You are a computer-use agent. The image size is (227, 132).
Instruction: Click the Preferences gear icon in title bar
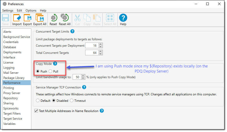pos(5,4)
